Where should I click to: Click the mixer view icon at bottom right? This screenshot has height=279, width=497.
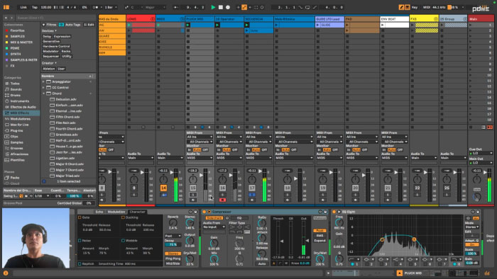point(487,273)
